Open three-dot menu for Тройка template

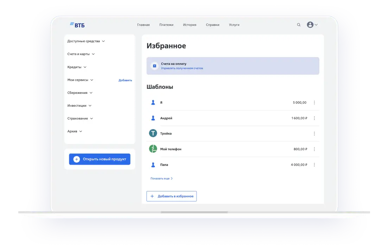pyautogui.click(x=314, y=134)
